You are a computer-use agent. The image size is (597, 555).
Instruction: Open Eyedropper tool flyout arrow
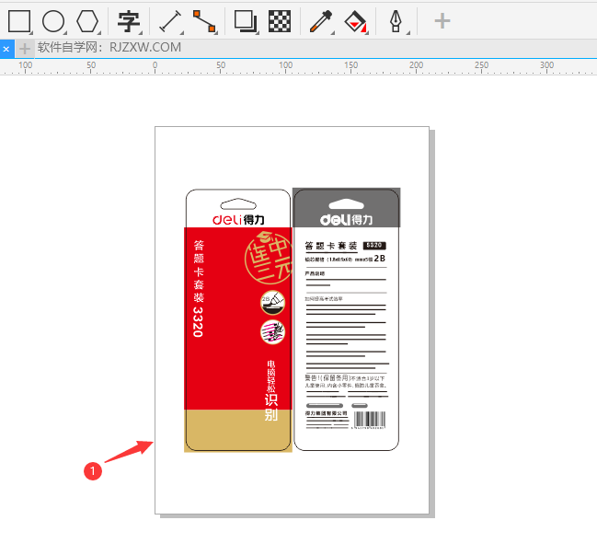333,33
